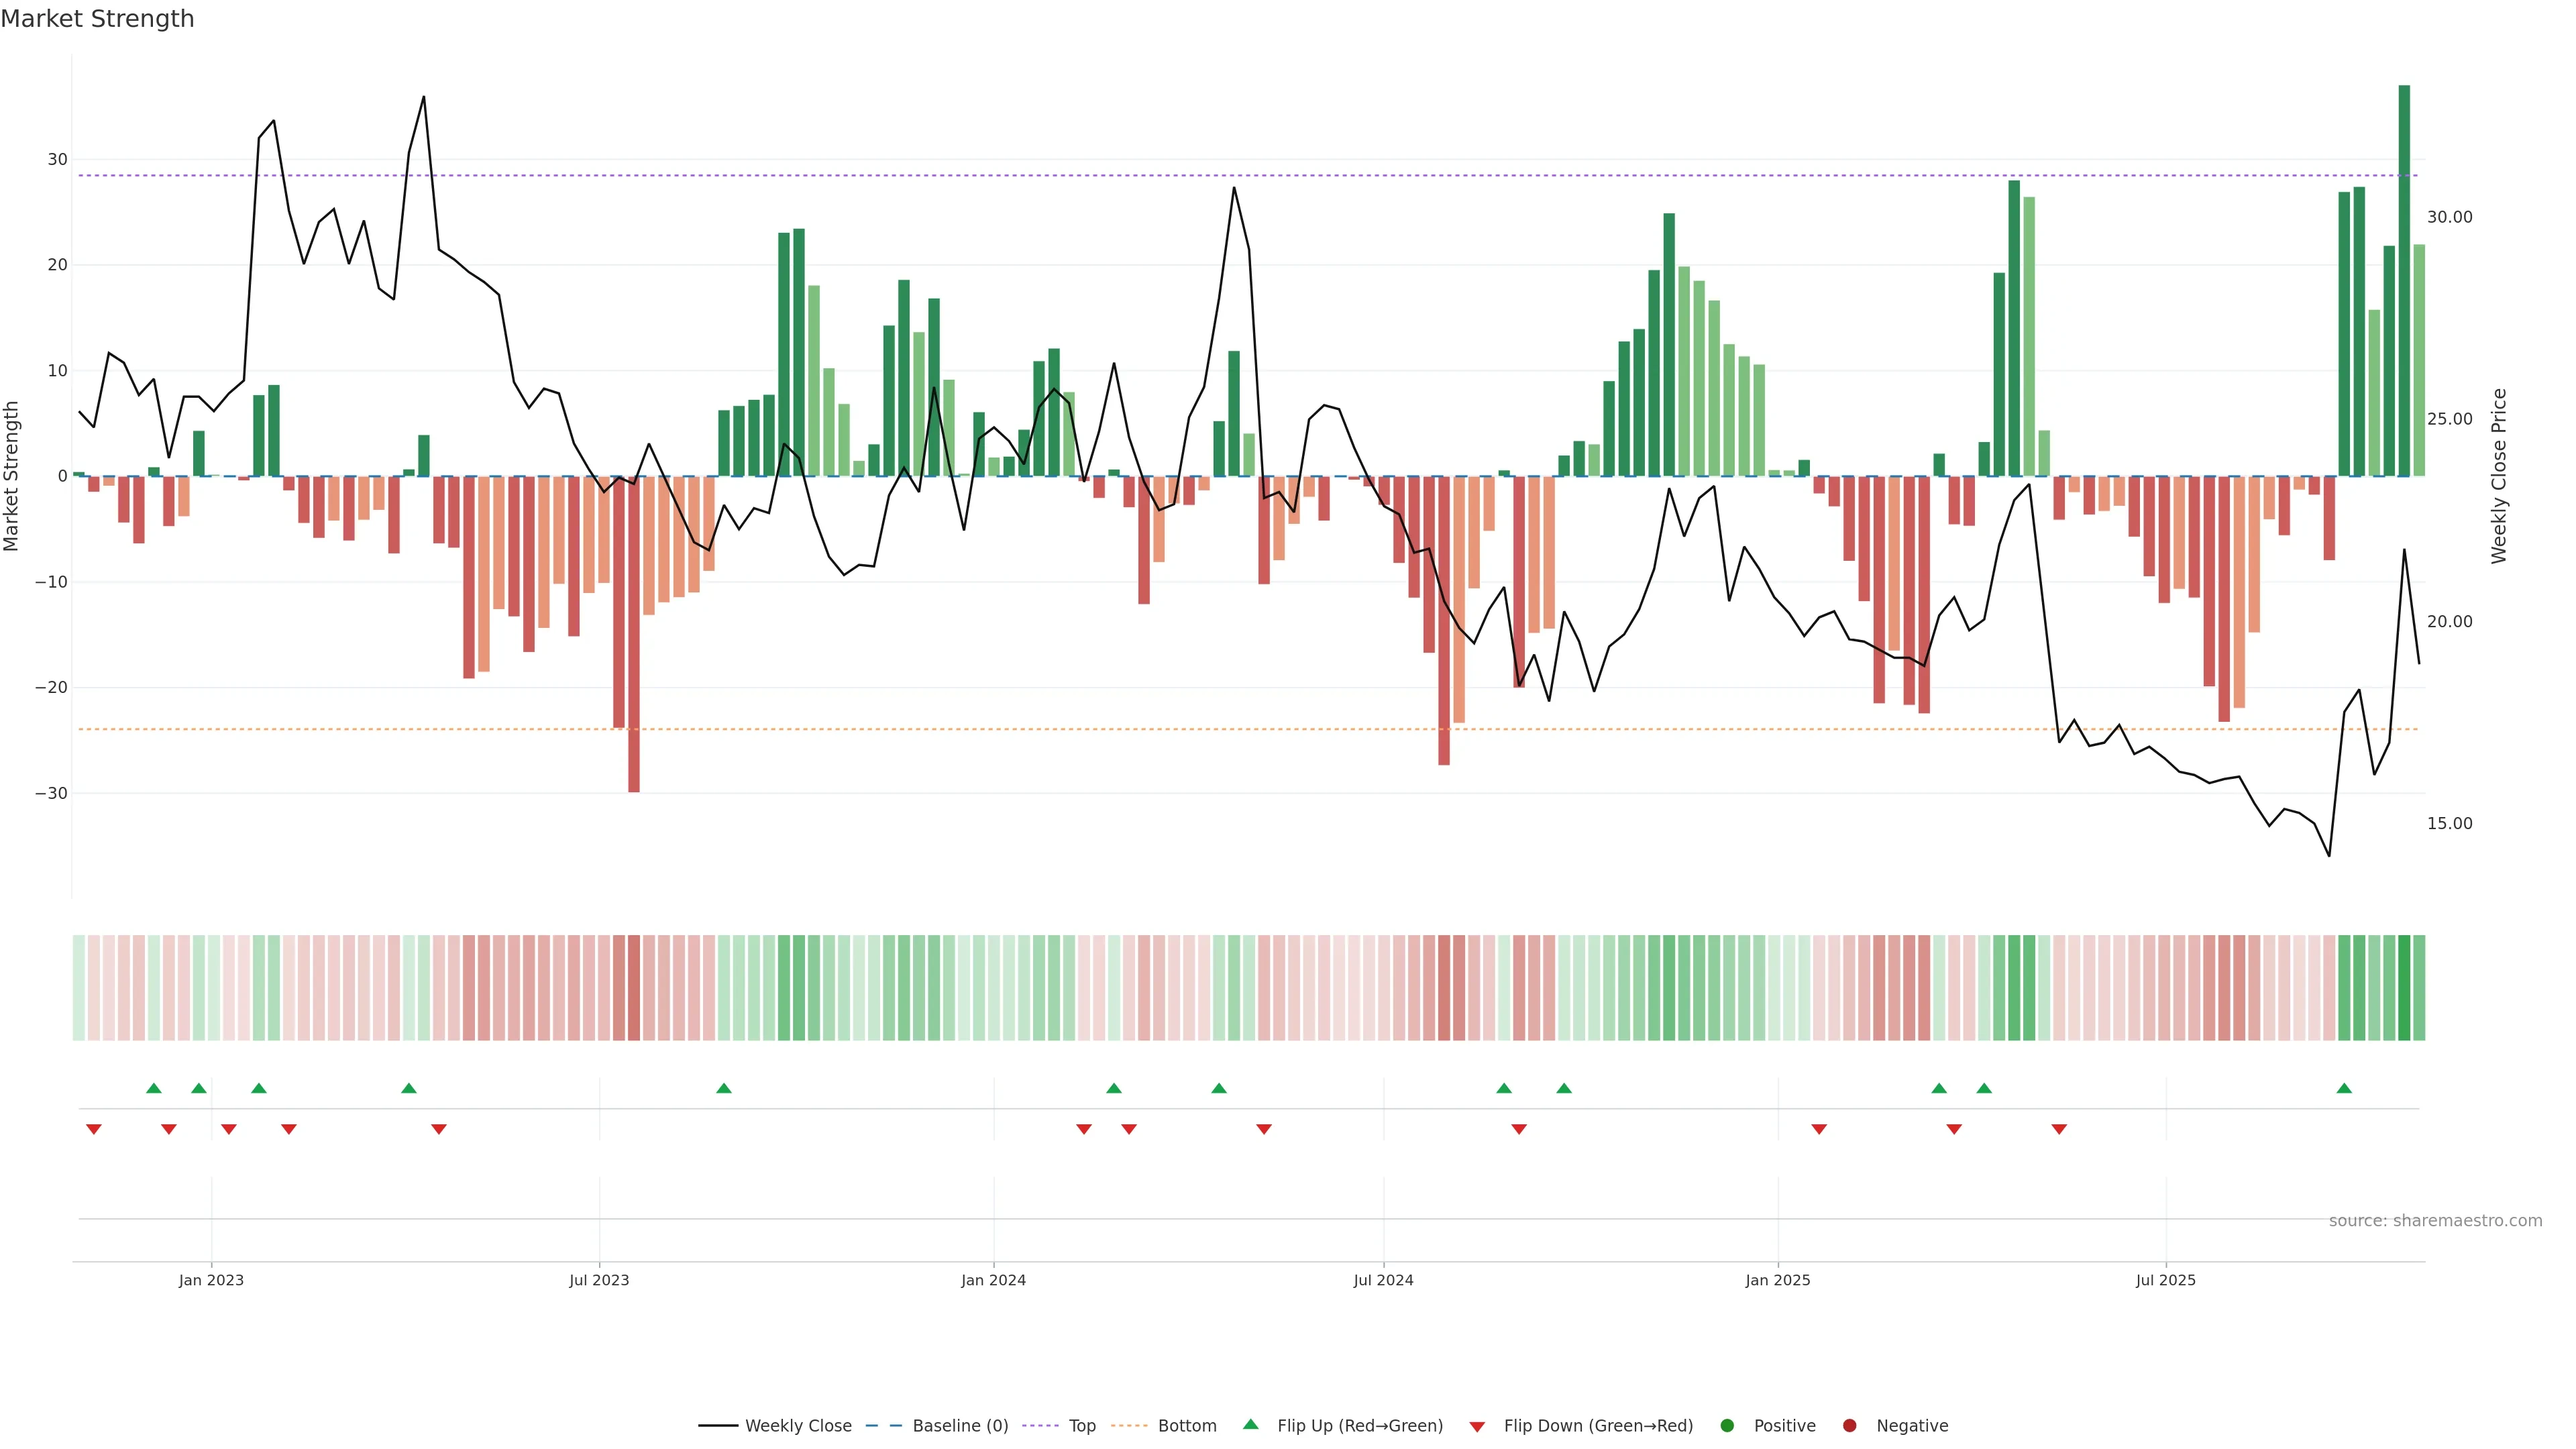Click the green triangle icon in legend

tap(1250, 1425)
